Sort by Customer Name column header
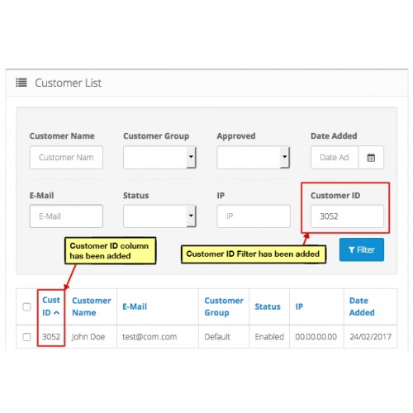413x413 pixels. 92,306
